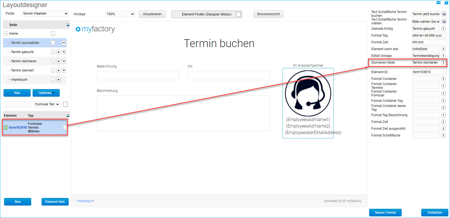Open translation icon for Text Schaltfläche Termin wählen
Viewport: 450px width, 218px height.
(x=444, y=21)
